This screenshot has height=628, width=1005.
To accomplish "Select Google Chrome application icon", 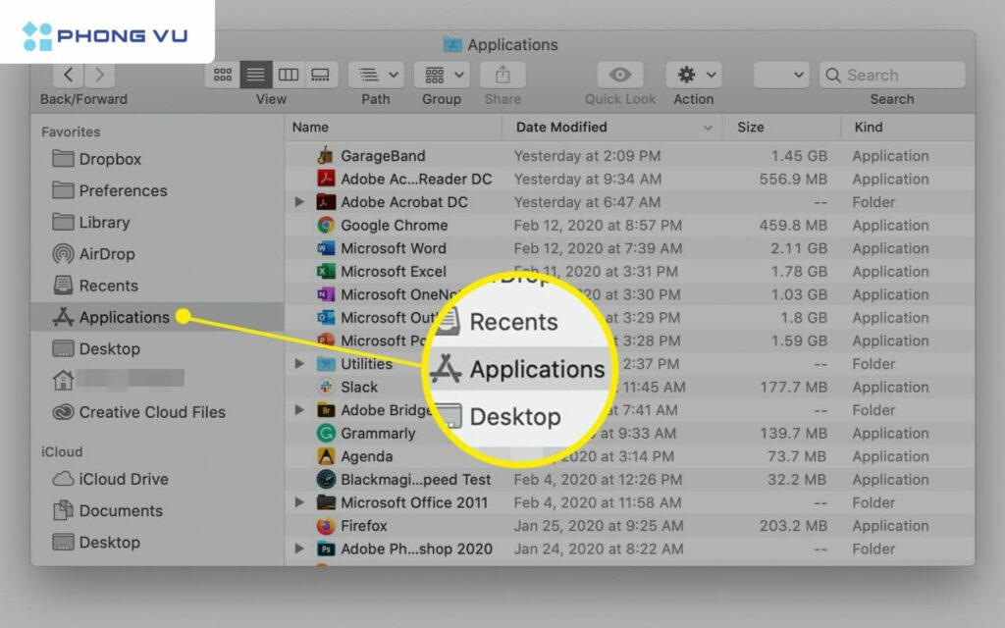I will point(326,226).
